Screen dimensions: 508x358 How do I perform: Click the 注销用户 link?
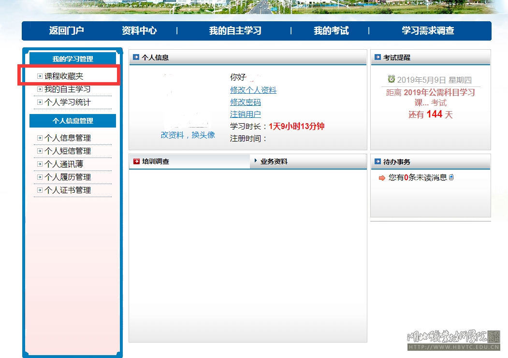point(246,115)
